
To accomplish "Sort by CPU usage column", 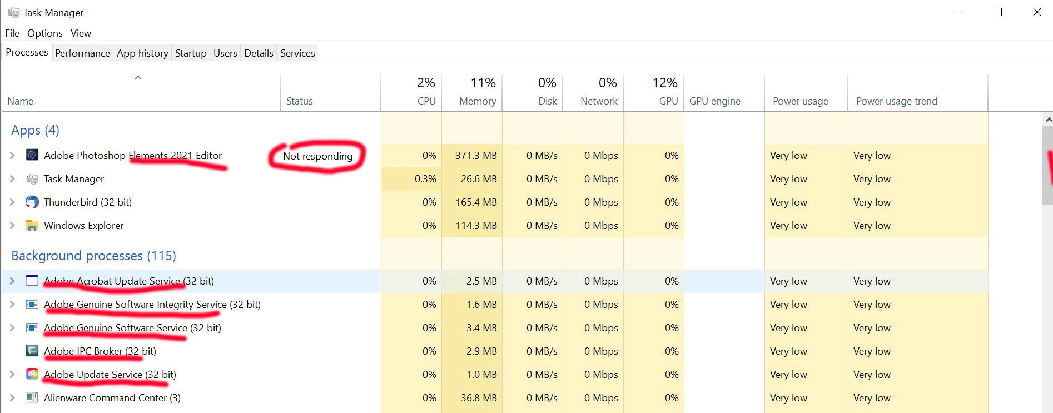I will 411,92.
